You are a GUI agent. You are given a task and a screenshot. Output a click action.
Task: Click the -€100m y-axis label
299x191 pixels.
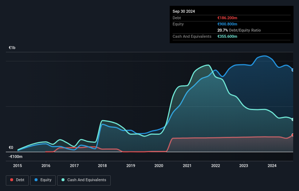[16, 157]
